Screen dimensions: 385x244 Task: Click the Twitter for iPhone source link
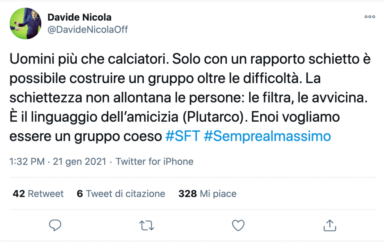[155, 162]
